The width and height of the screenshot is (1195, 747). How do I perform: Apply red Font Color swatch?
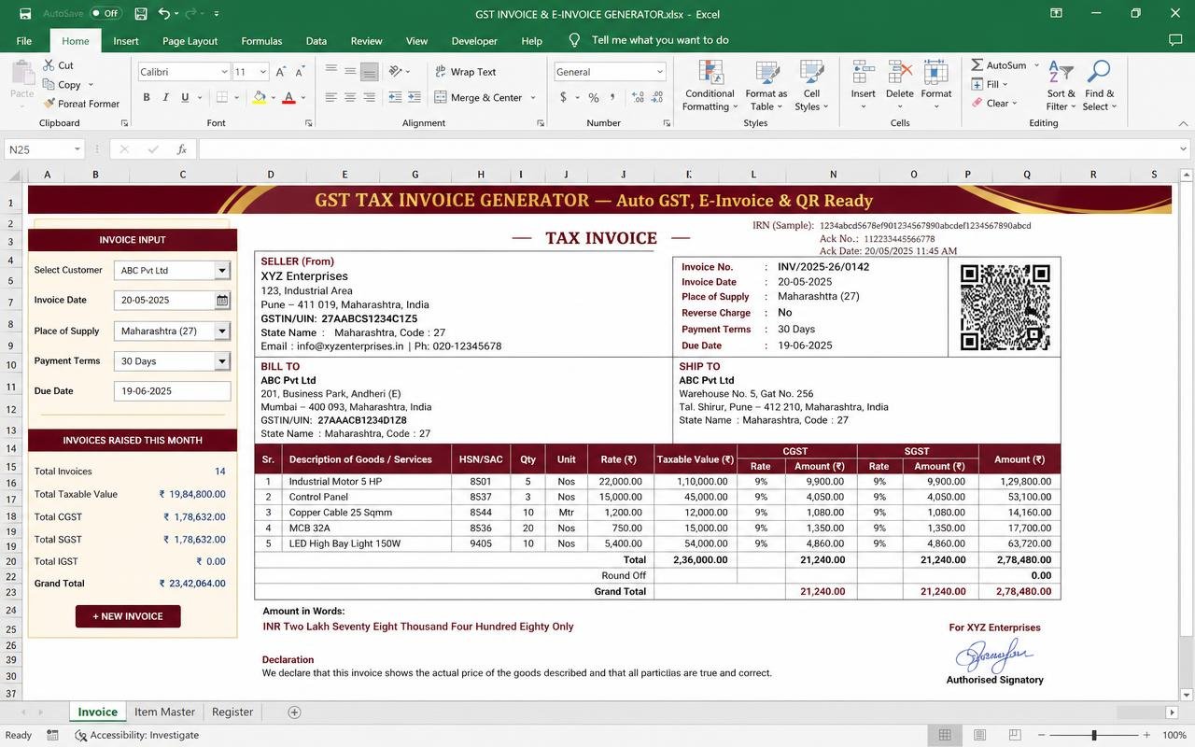(x=288, y=97)
